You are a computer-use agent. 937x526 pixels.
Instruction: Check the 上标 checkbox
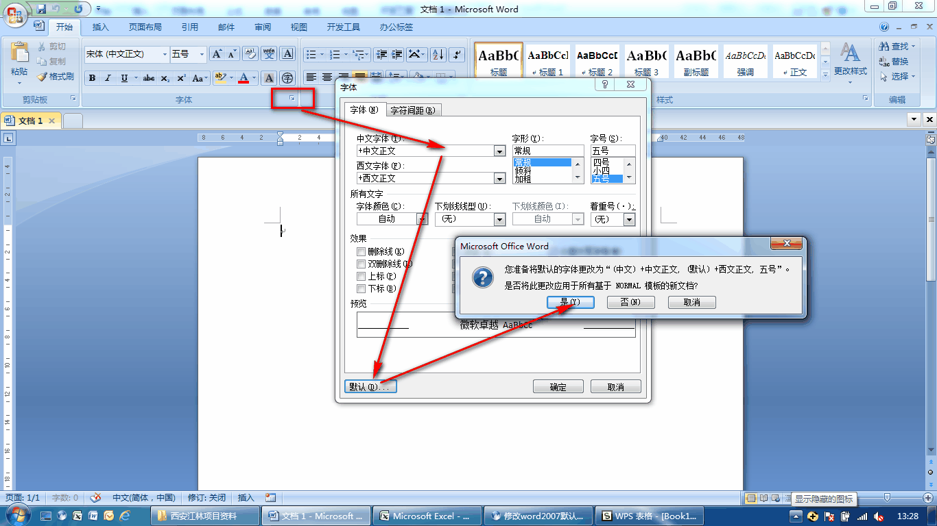[x=361, y=277]
